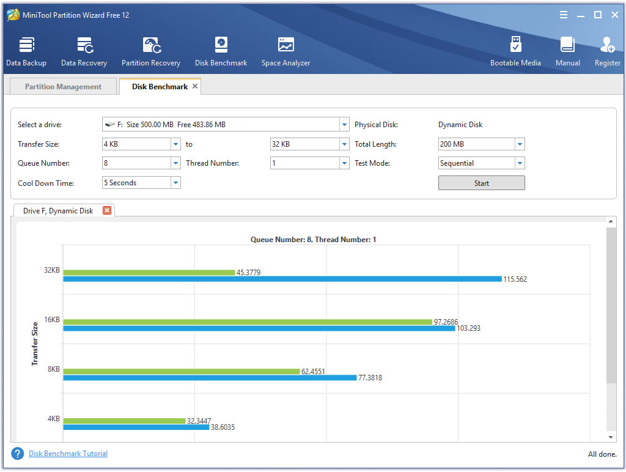This screenshot has width=626, height=472.
Task: Expand the Total Length 200 MB dropdown
Action: pos(519,144)
